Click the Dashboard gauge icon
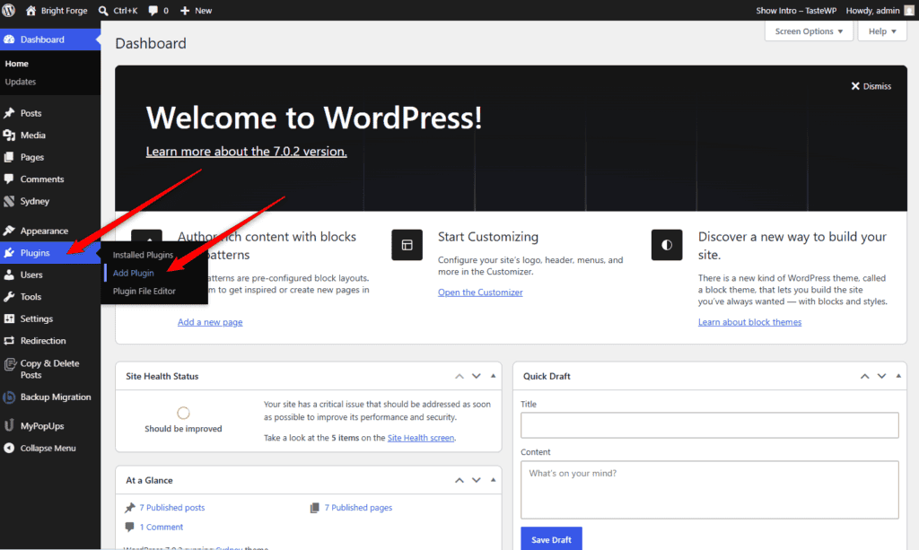The width and height of the screenshot is (919, 550). 9,39
